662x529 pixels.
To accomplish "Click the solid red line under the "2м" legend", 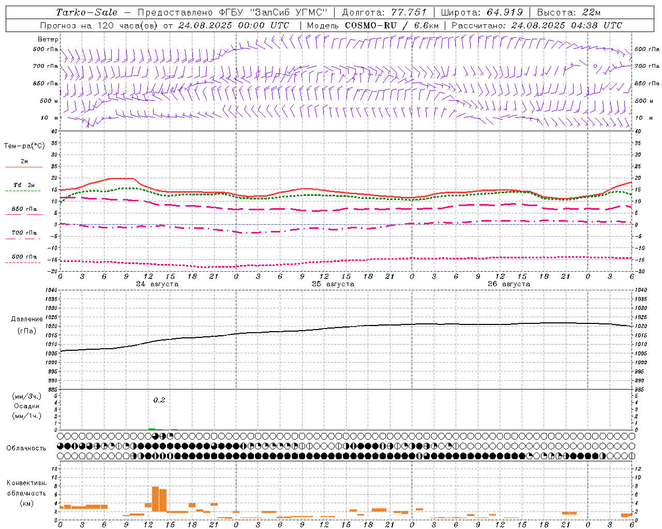I will tap(24, 167).
